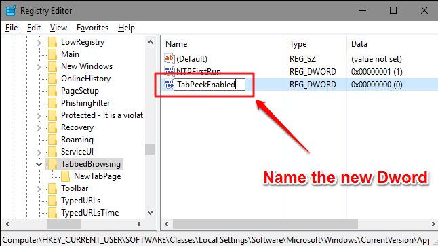Expand the Protected key
Image resolution: width=438 pixels, height=246 pixels.
click(x=39, y=116)
